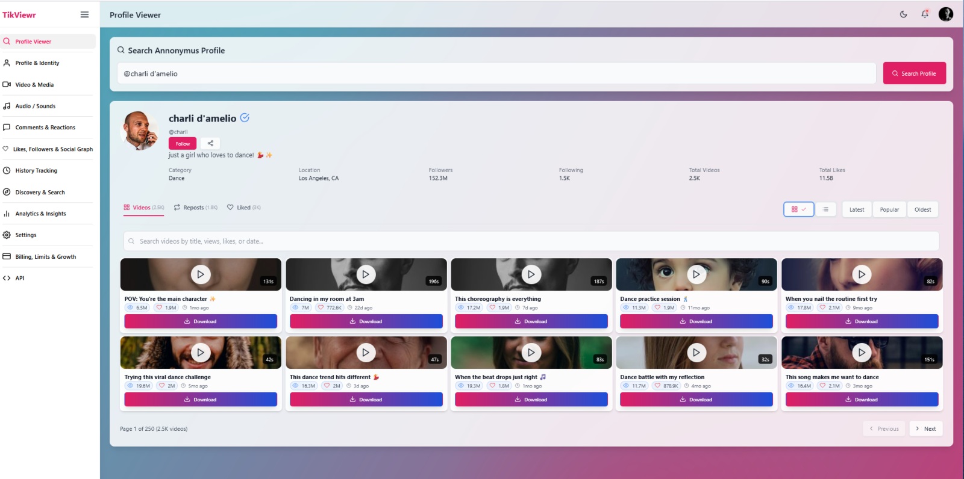The image size is (964, 479).
Task: Download 'Dance battle with my reflection'
Action: click(x=696, y=400)
